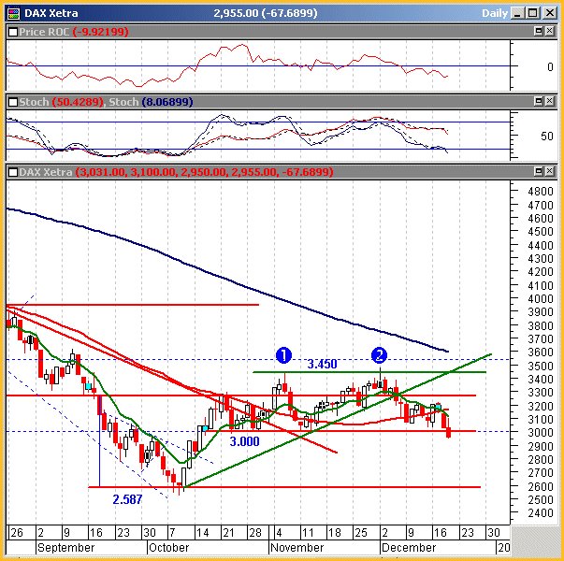This screenshot has width=564, height=561.
Task: Click the Stoch panel menu box
Action: [13, 102]
